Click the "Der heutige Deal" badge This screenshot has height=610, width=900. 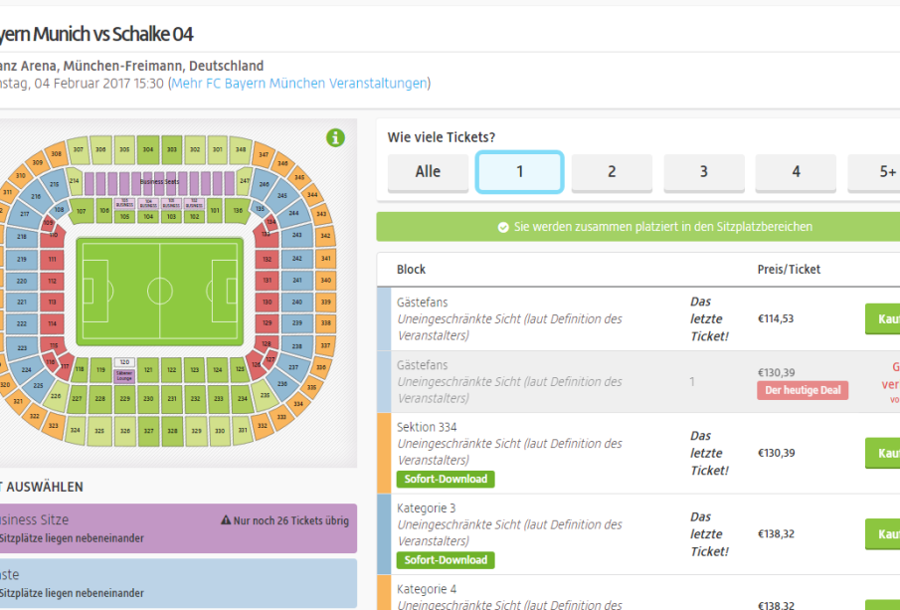[x=803, y=390]
